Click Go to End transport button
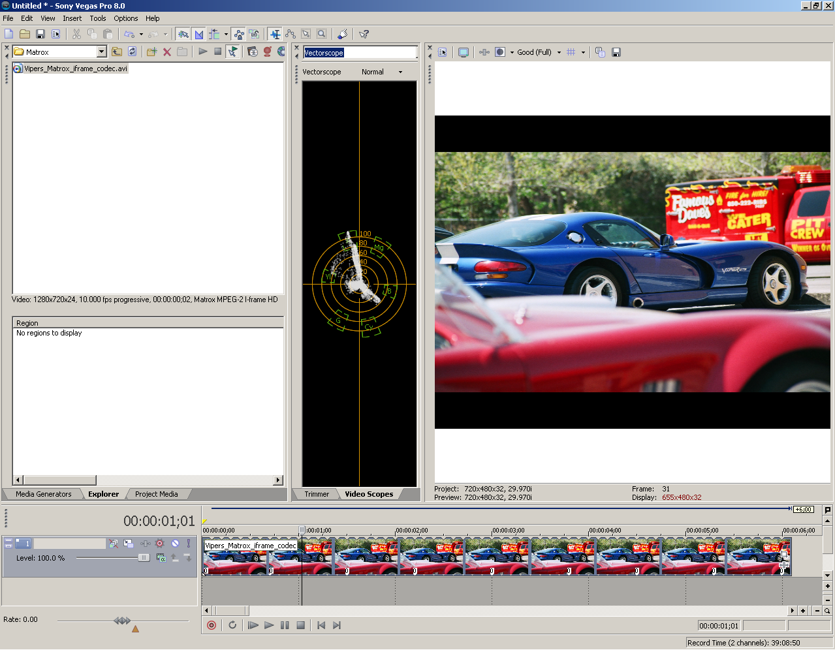This screenshot has width=835, height=650. coord(337,625)
